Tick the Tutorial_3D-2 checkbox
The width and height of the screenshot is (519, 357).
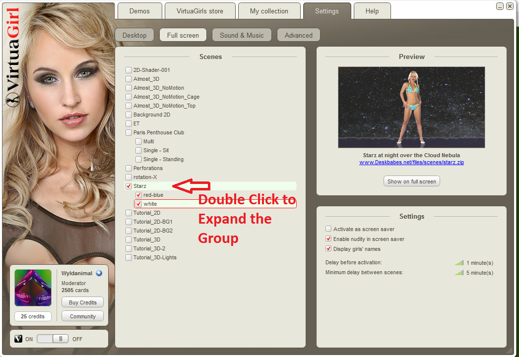129,249
